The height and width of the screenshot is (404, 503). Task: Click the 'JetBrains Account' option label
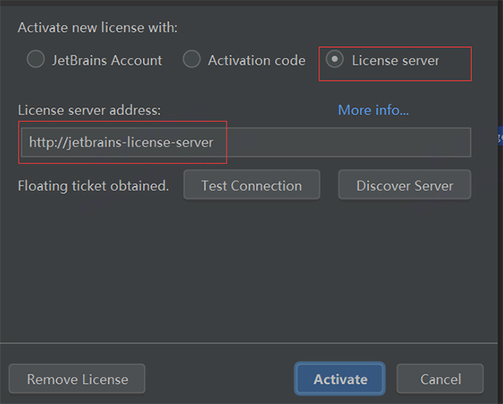pyautogui.click(x=106, y=60)
